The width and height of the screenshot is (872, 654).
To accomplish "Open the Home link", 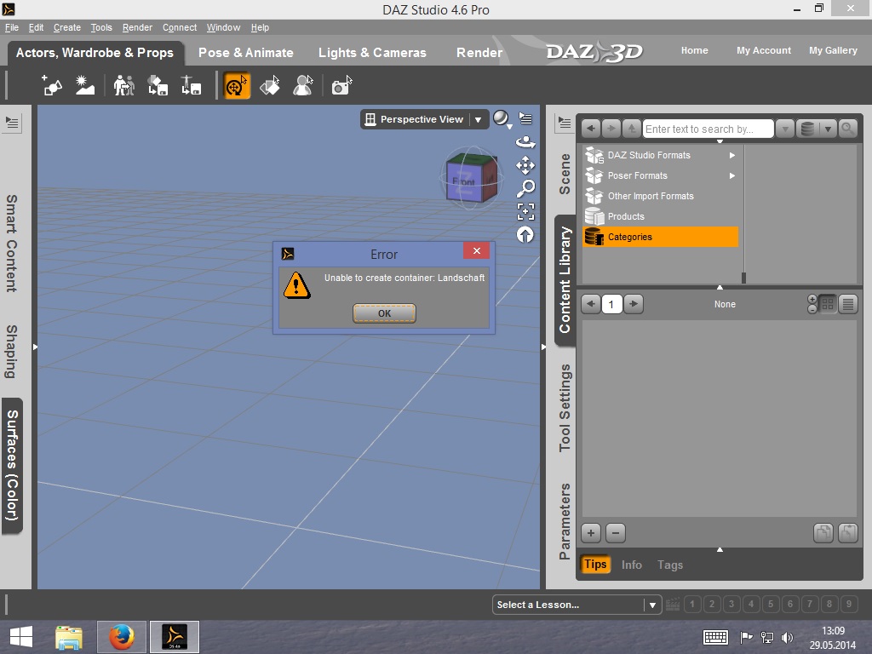I will coord(695,50).
